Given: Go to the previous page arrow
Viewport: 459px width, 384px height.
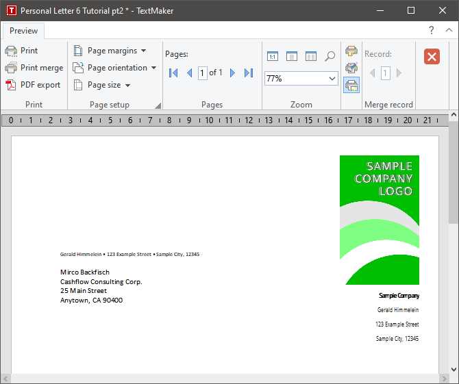Looking at the screenshot, I should (189, 73).
